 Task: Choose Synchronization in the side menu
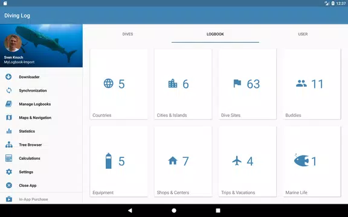coord(41,90)
